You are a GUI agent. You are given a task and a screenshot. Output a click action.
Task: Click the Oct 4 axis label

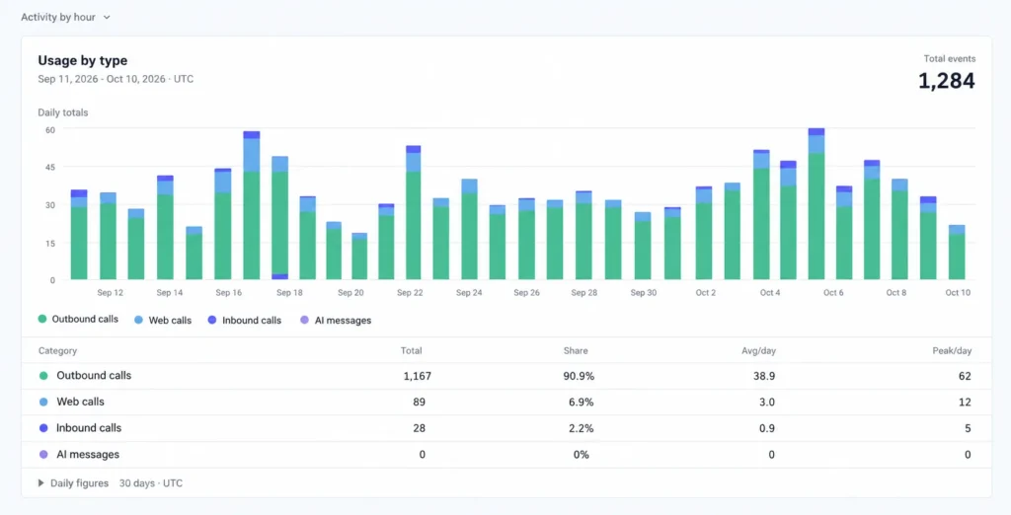(x=770, y=293)
